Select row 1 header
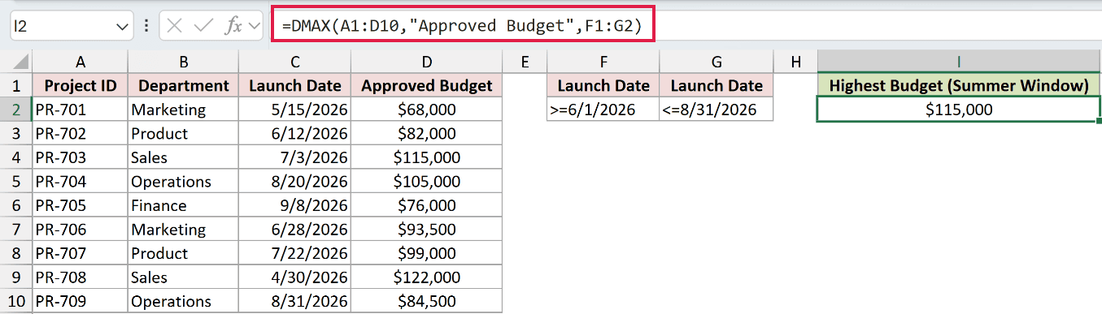 tap(16, 85)
